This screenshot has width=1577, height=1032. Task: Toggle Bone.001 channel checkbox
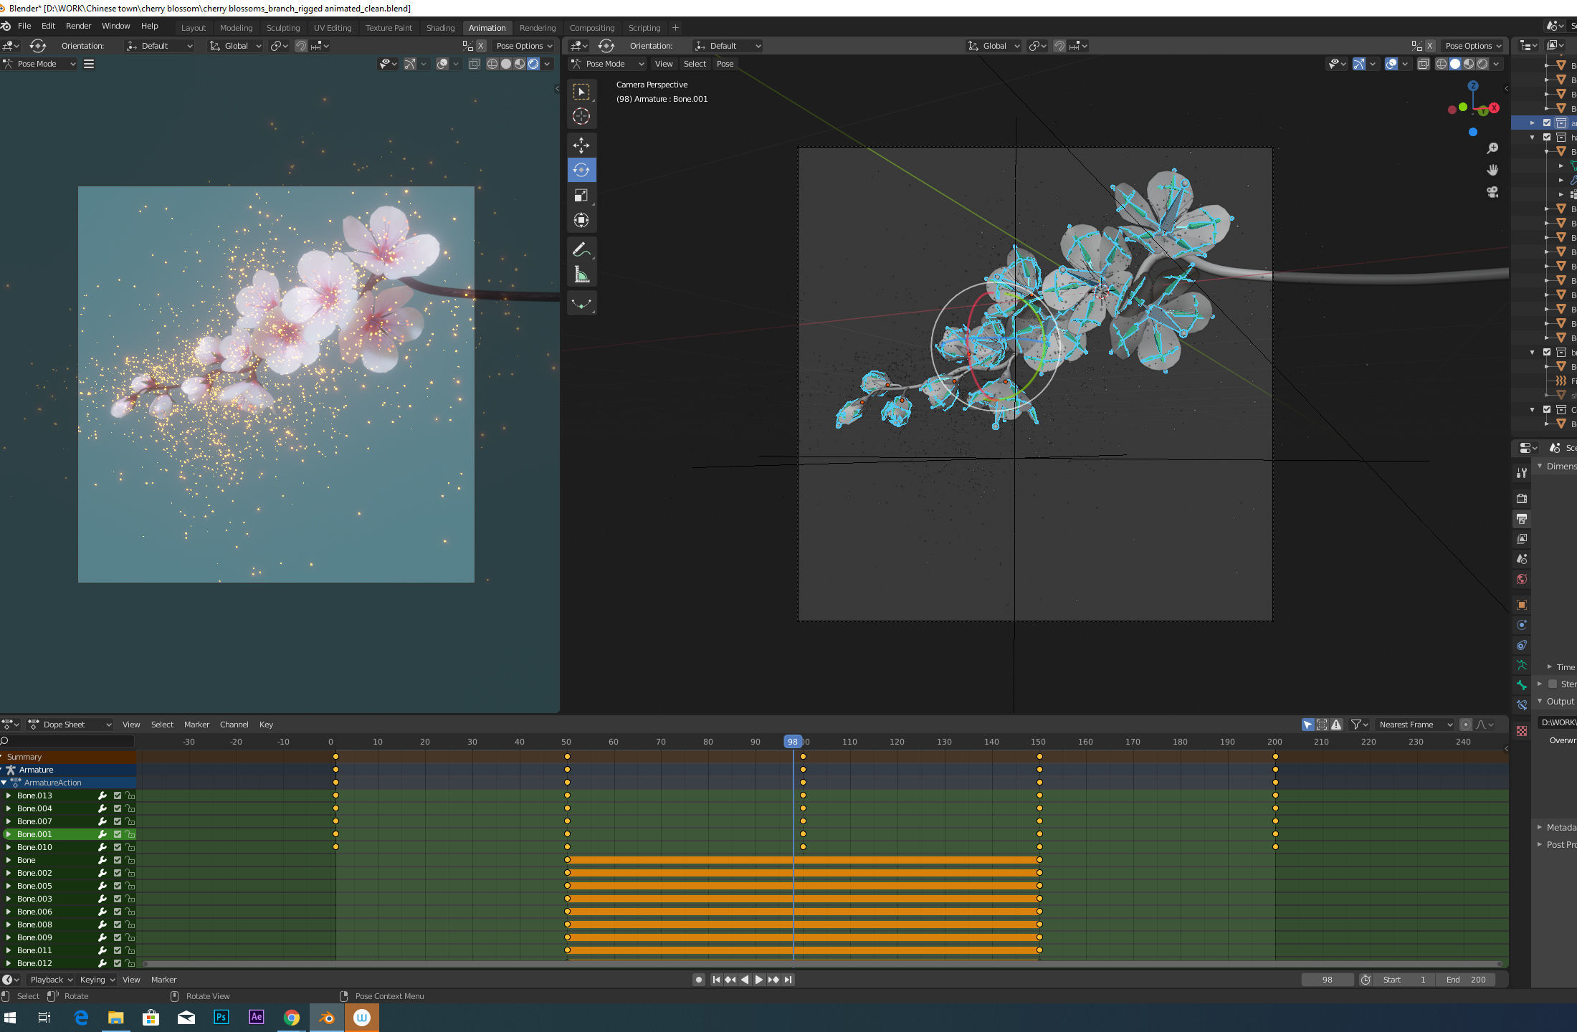click(118, 834)
